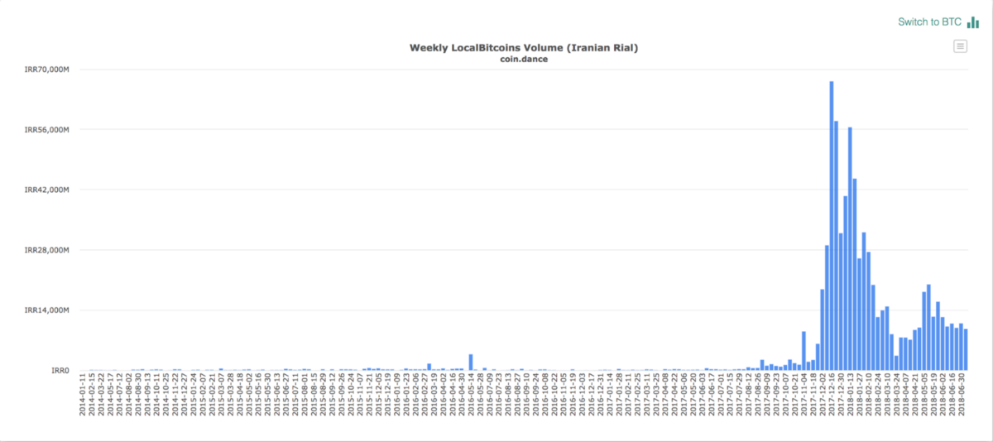Click the IRR56,000M y-axis label
993x442 pixels.
47,130
